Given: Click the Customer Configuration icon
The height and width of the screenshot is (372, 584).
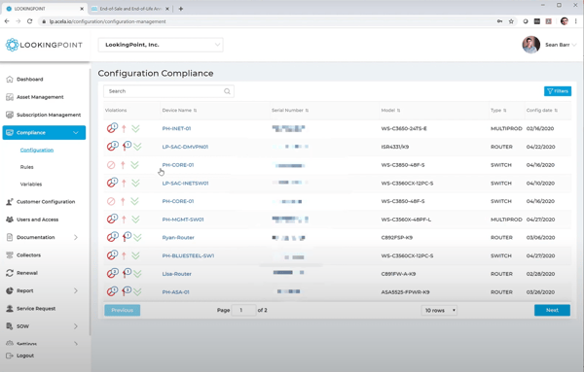Looking at the screenshot, I should [10, 202].
